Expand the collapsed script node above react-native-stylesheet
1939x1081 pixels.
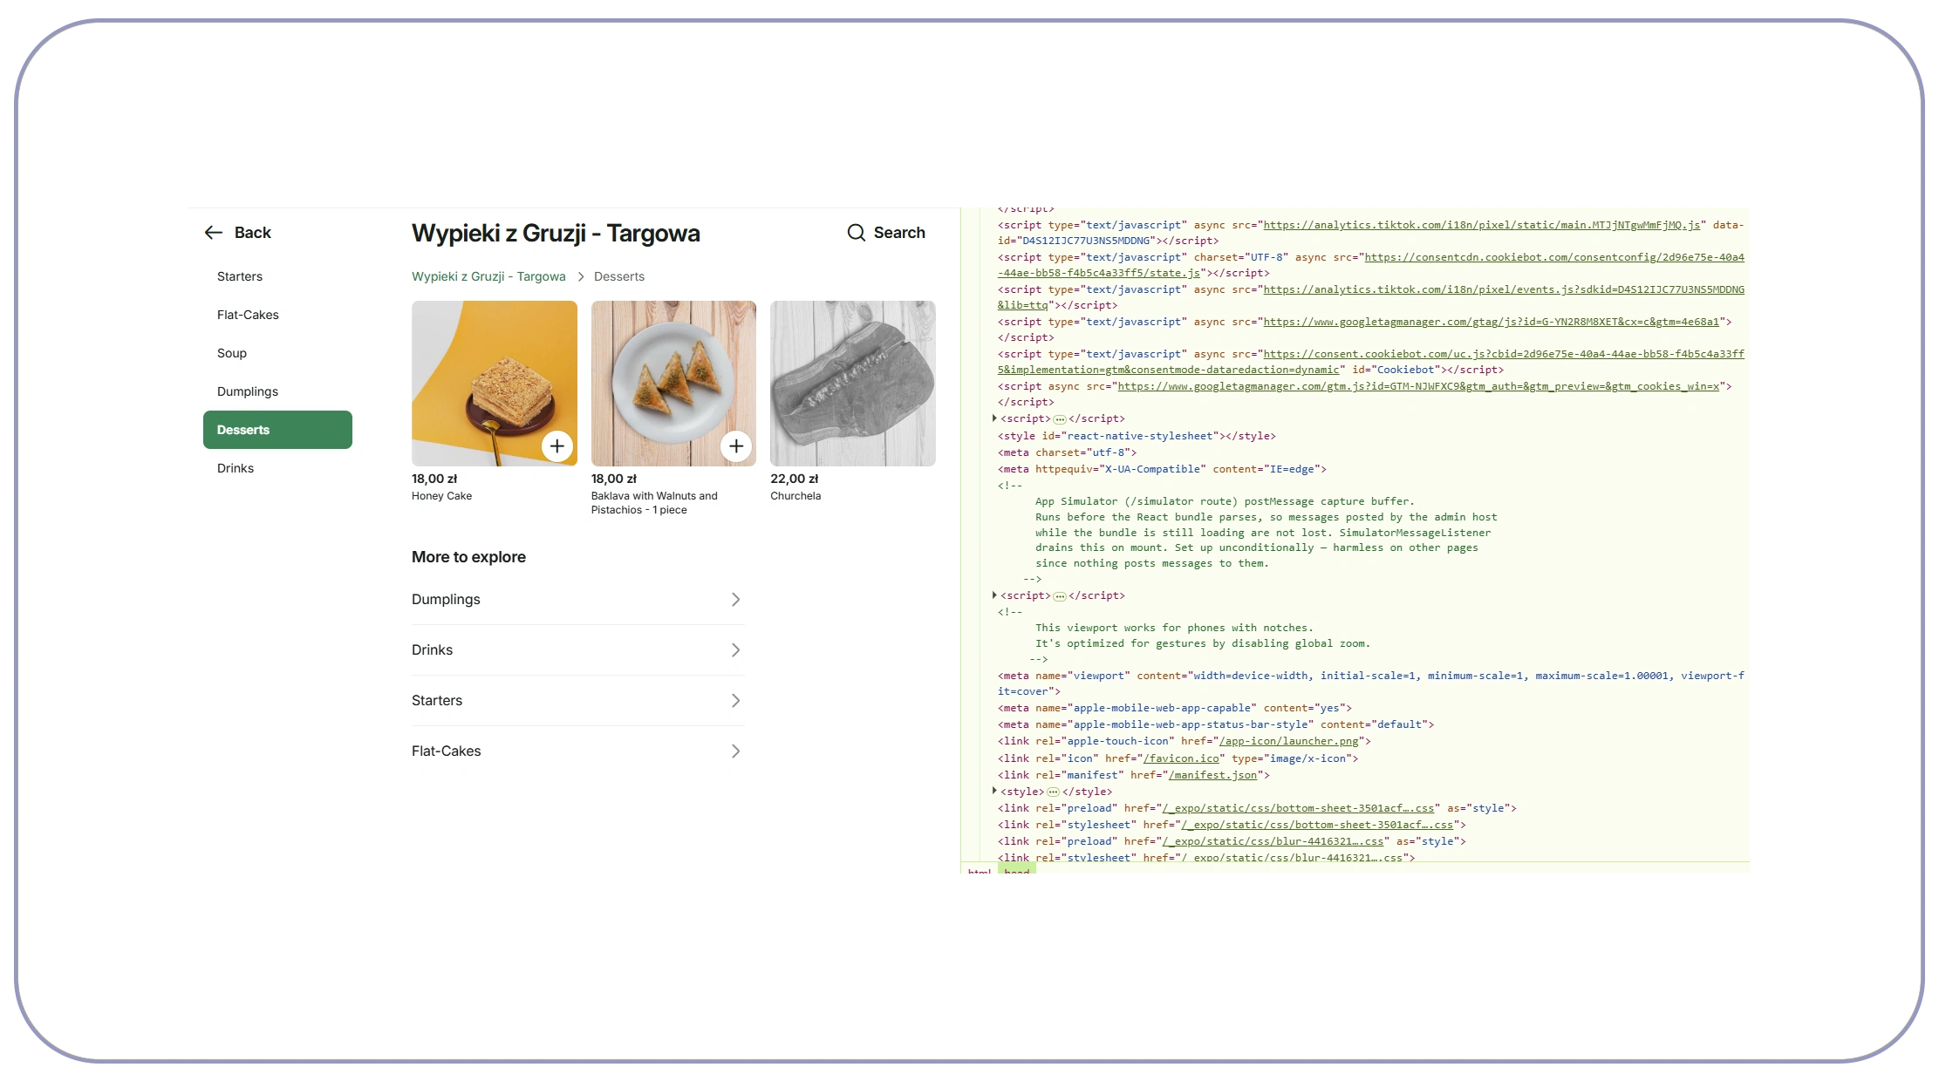(x=994, y=418)
